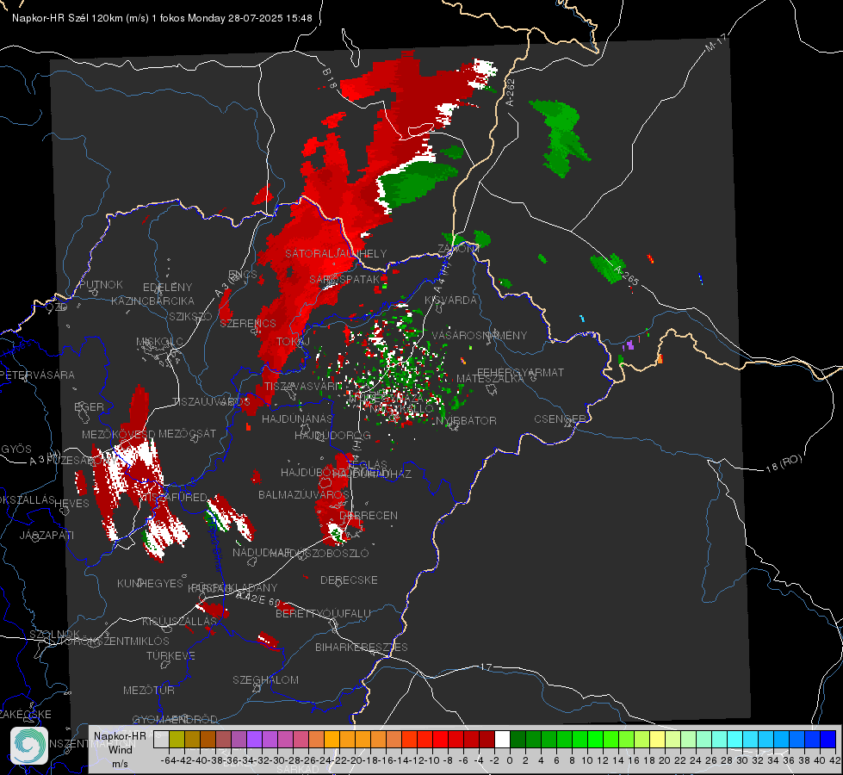
Task: Click the HAJDUNANAS city label
Action: [297, 418]
